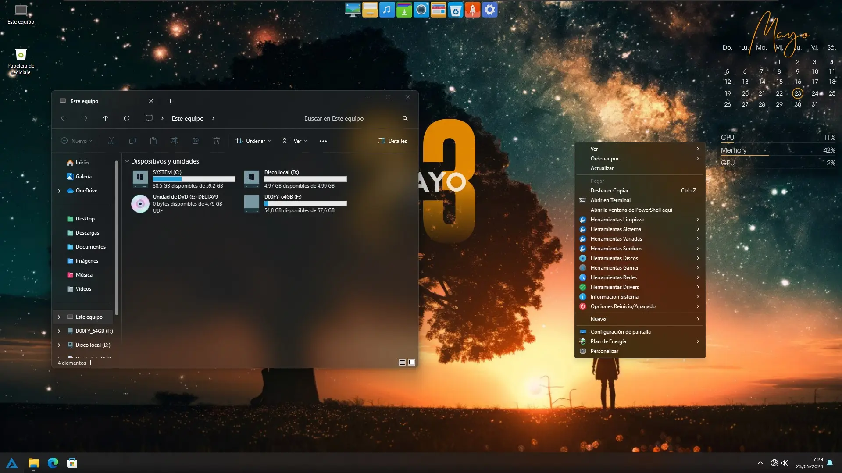Screen dimensions: 842x473
Task: Switch to large icons view
Action: point(412,363)
